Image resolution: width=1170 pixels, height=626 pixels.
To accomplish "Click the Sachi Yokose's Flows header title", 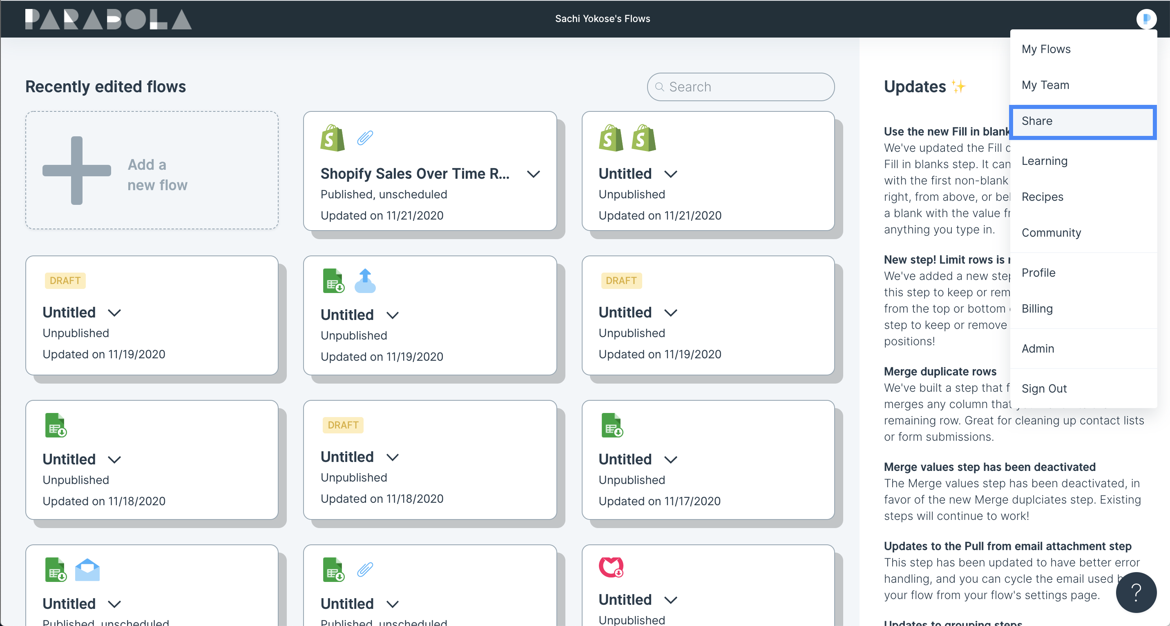I will pyautogui.click(x=602, y=19).
